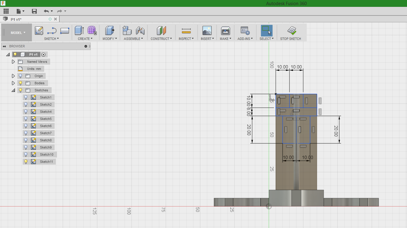Click the Joint assemble icon
The width and height of the screenshot is (407, 228).
(140, 30)
